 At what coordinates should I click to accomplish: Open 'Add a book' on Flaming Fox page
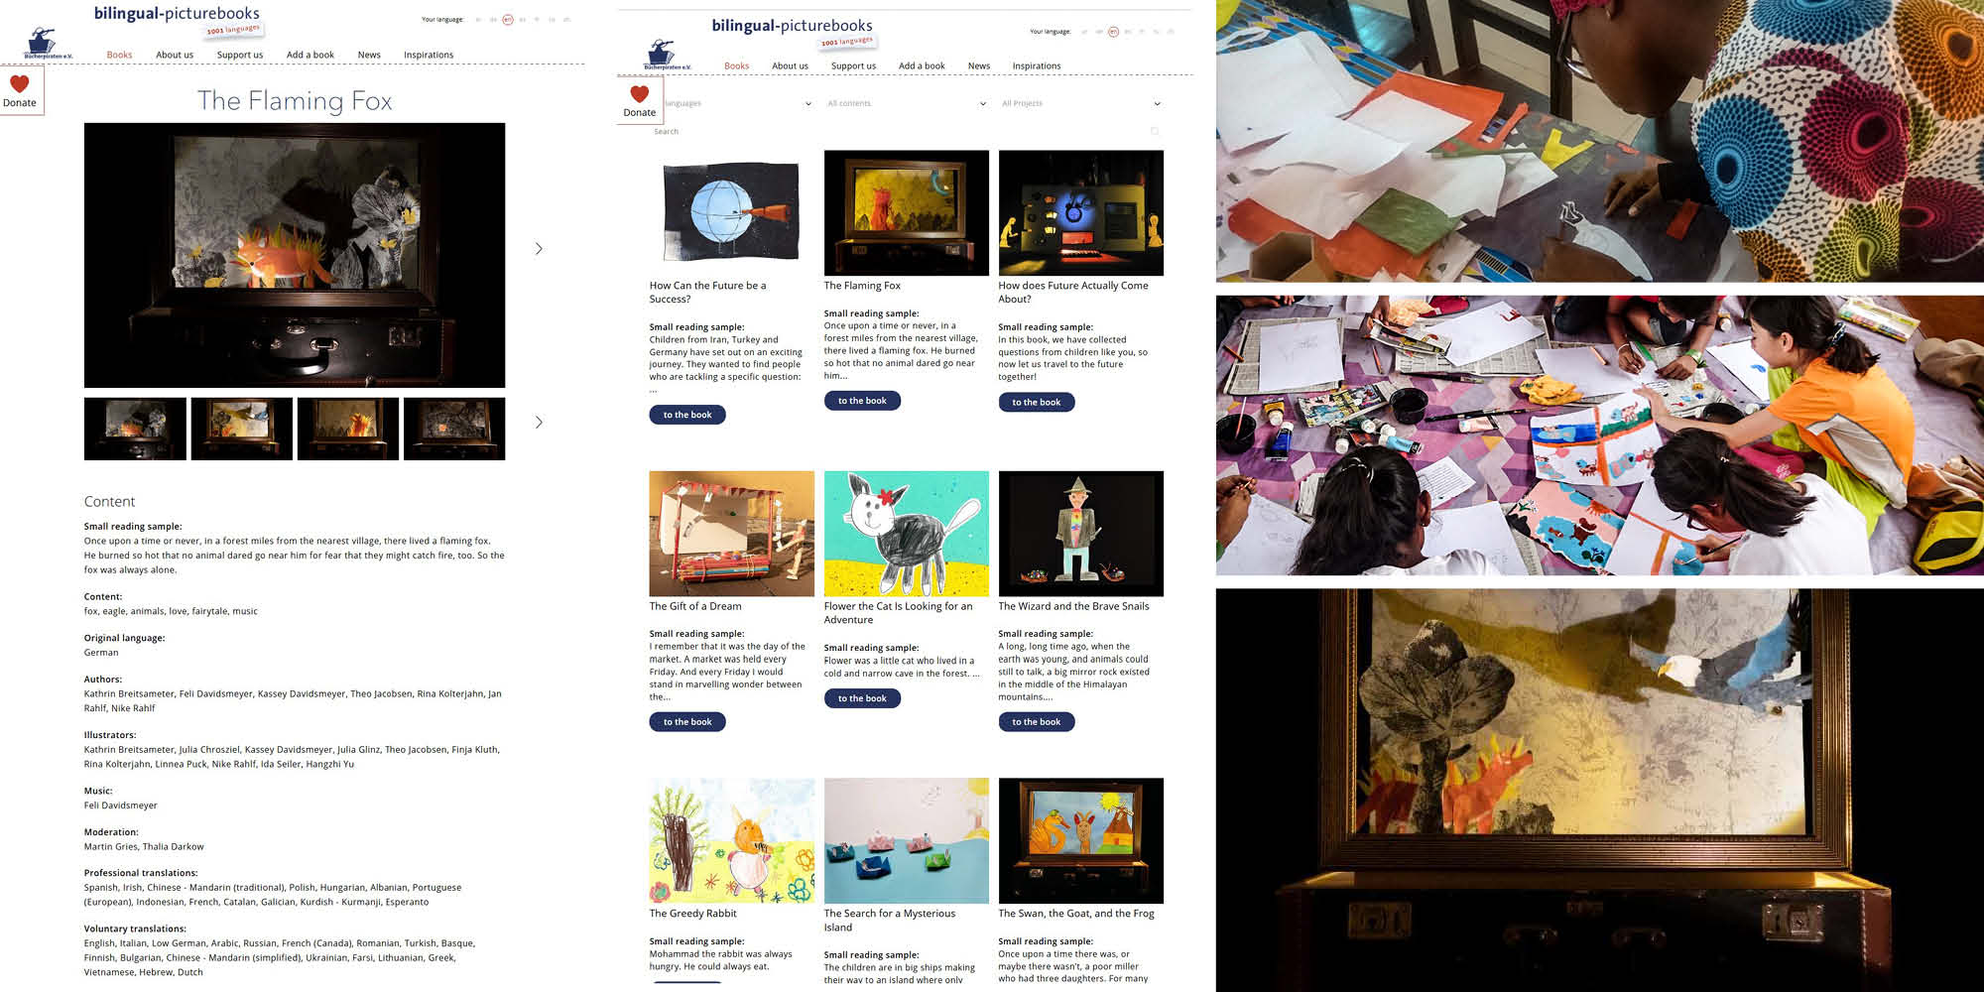tap(310, 56)
